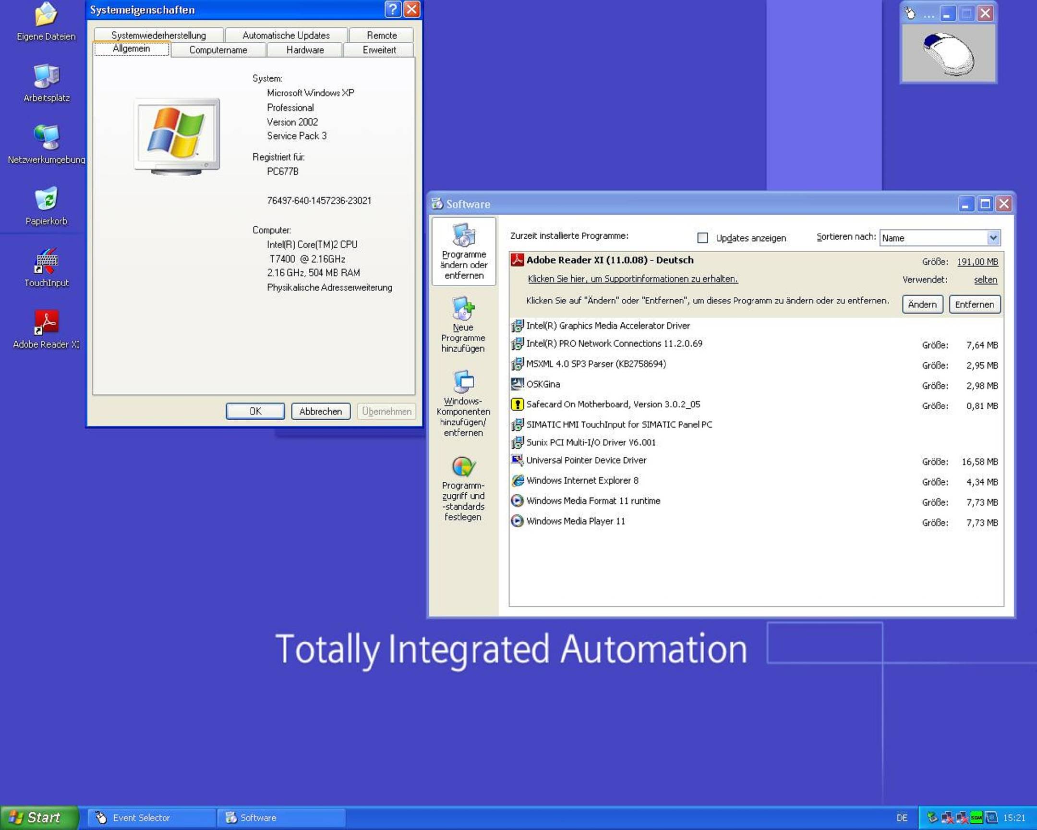Select the 'Safecard On Motherboard, Version 3.0.2_05' row
The width and height of the screenshot is (1037, 830).
[756, 404]
